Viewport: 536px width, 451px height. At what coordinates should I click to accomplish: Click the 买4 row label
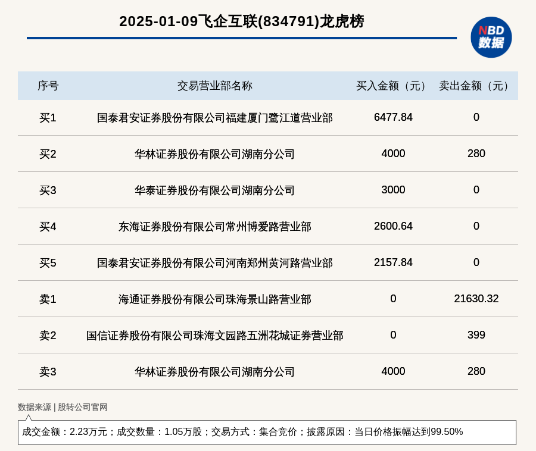coord(48,226)
